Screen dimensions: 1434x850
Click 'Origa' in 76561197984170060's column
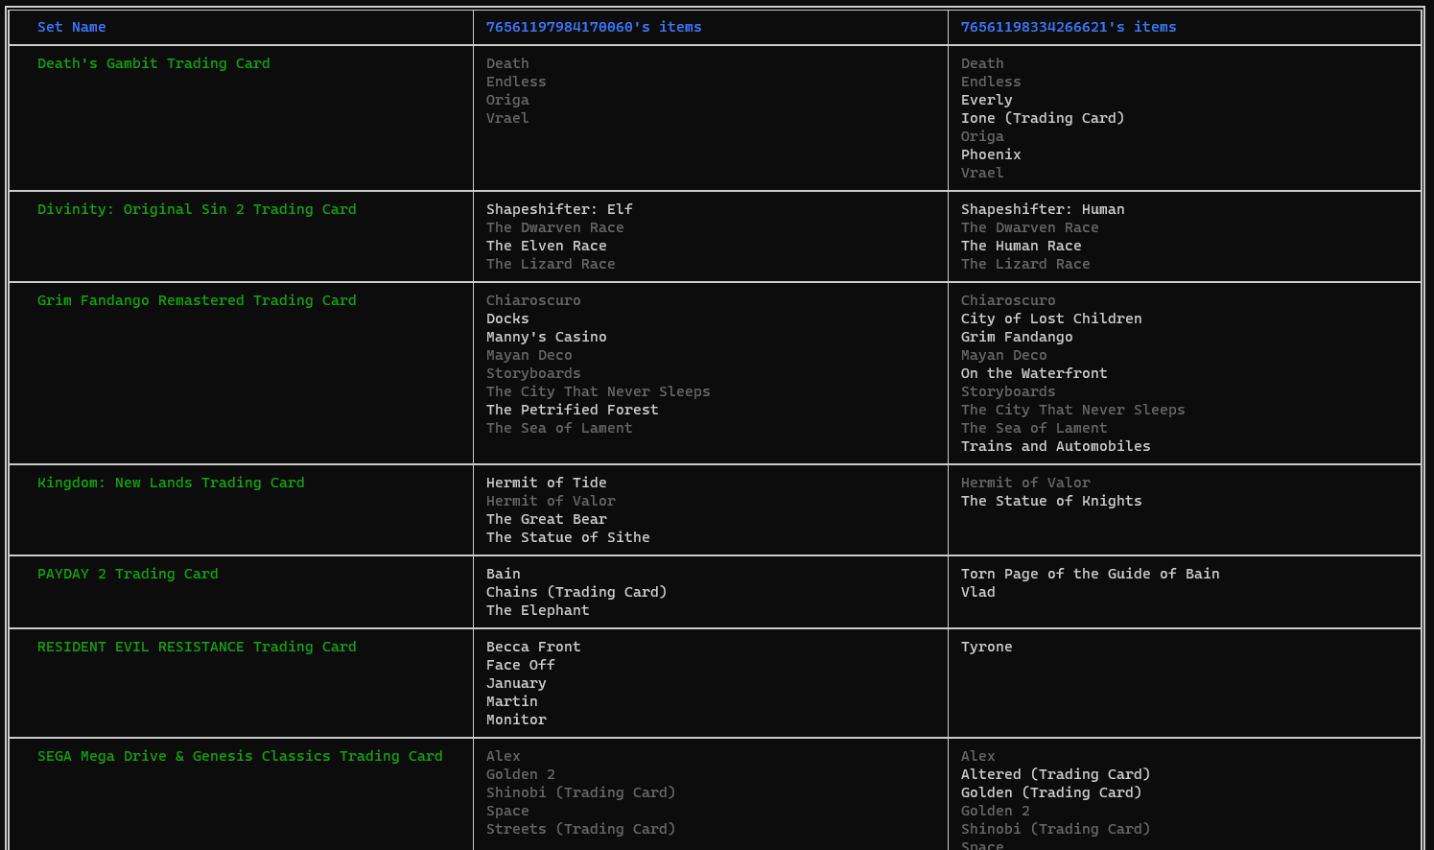[507, 100]
